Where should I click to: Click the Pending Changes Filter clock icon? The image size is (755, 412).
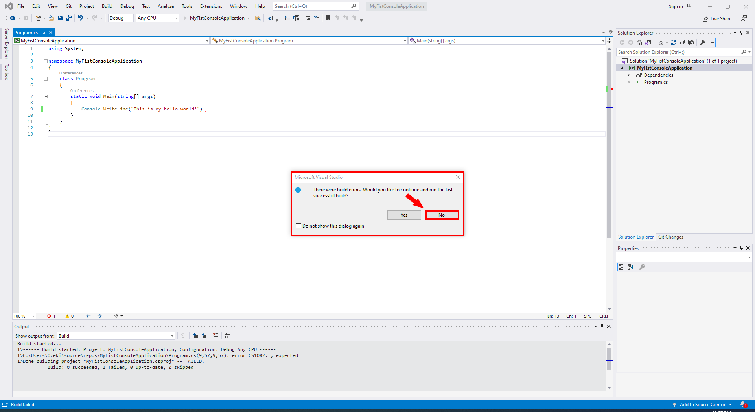pyautogui.click(x=661, y=42)
